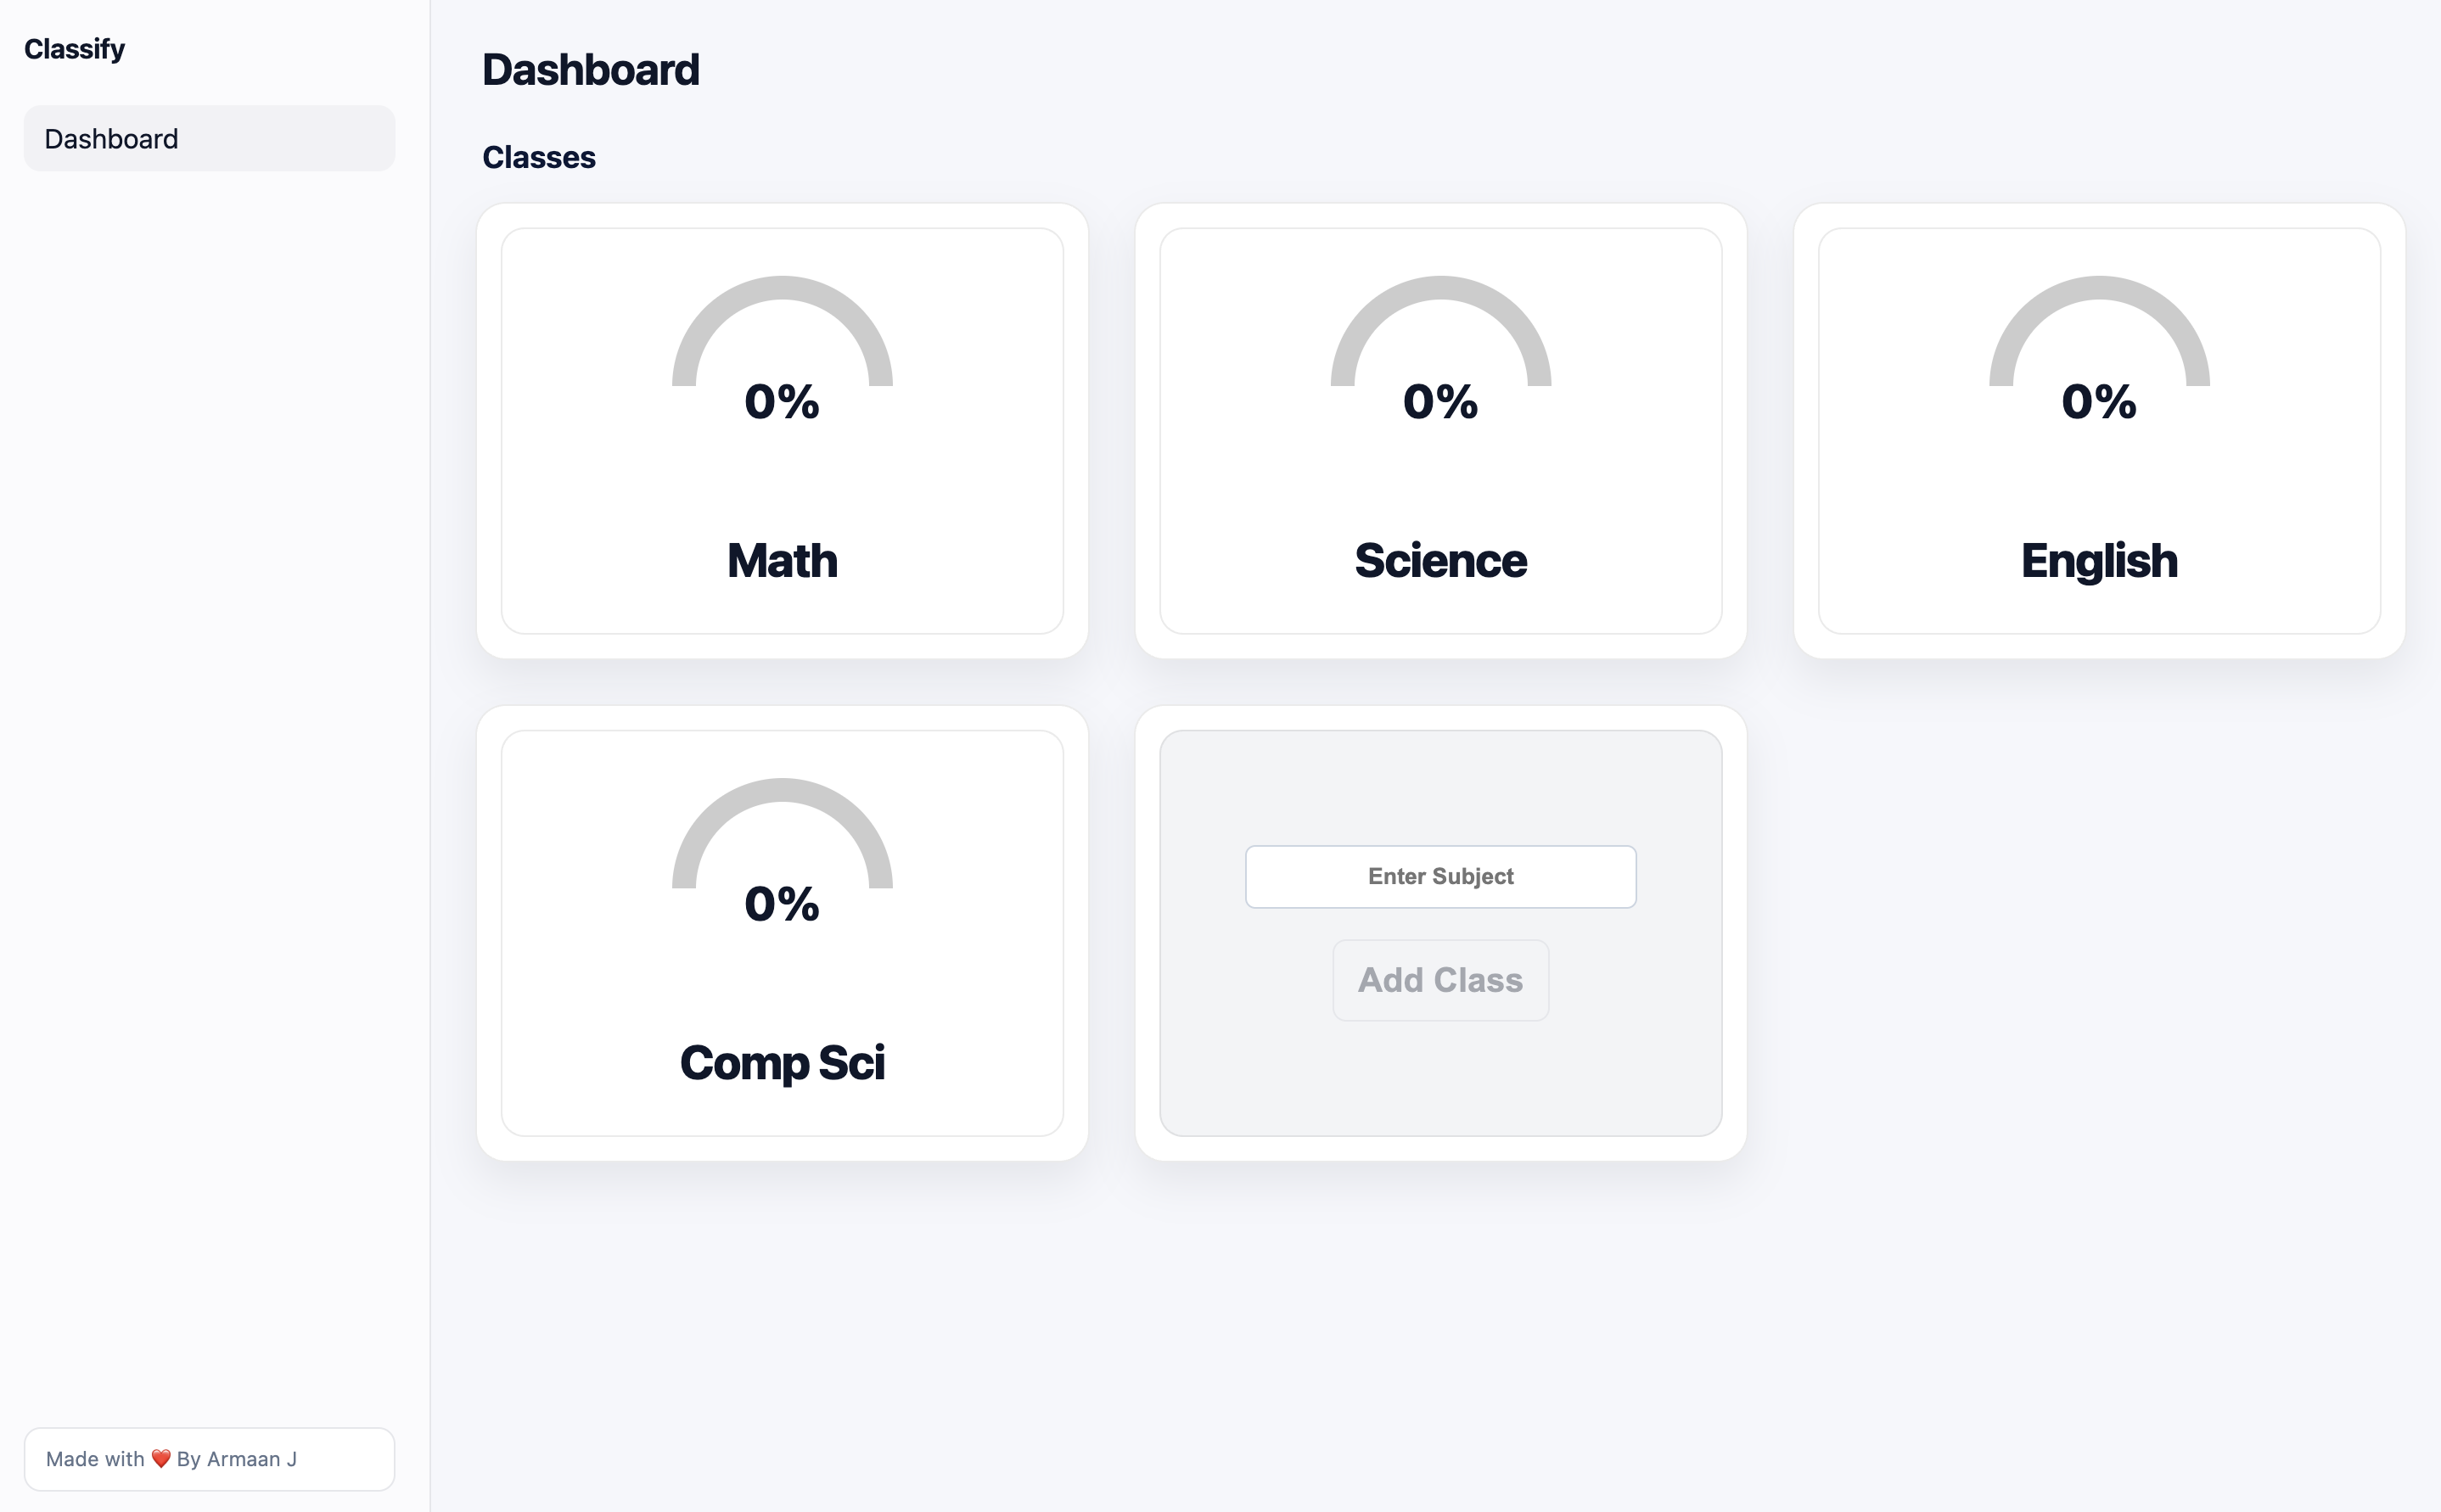Open the Science class title
Image resolution: width=2441 pixels, height=1512 pixels.
pos(1440,561)
